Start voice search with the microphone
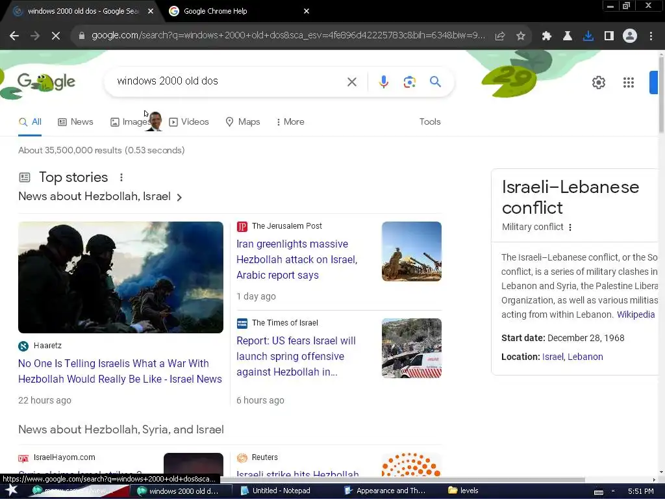 (x=383, y=82)
